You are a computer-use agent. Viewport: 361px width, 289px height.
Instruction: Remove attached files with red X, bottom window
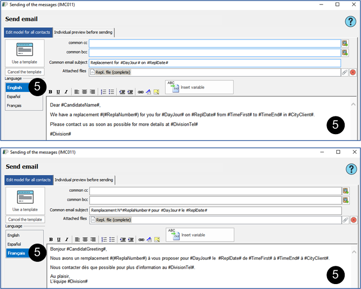pos(354,220)
